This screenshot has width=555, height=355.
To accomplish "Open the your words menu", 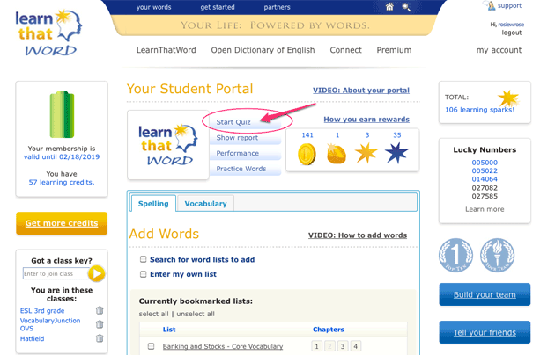I will click(153, 7).
